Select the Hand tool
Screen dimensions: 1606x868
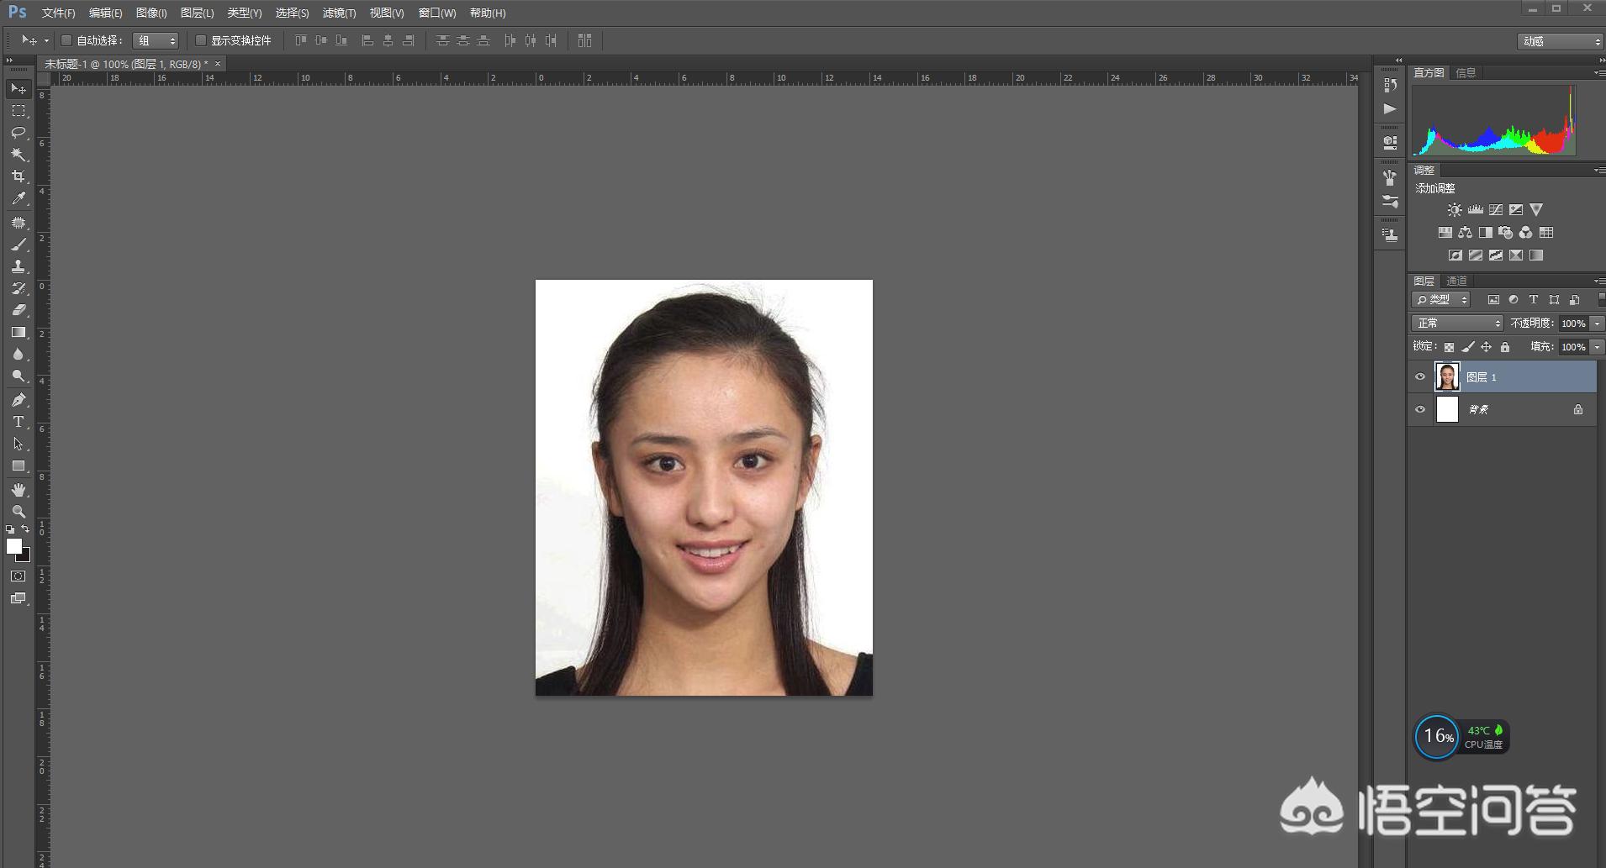click(18, 489)
